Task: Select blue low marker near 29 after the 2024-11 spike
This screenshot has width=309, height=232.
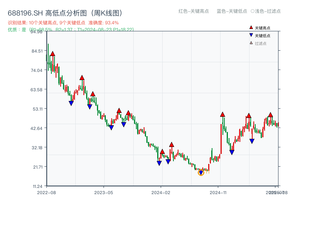Action: pyautogui.click(x=232, y=152)
